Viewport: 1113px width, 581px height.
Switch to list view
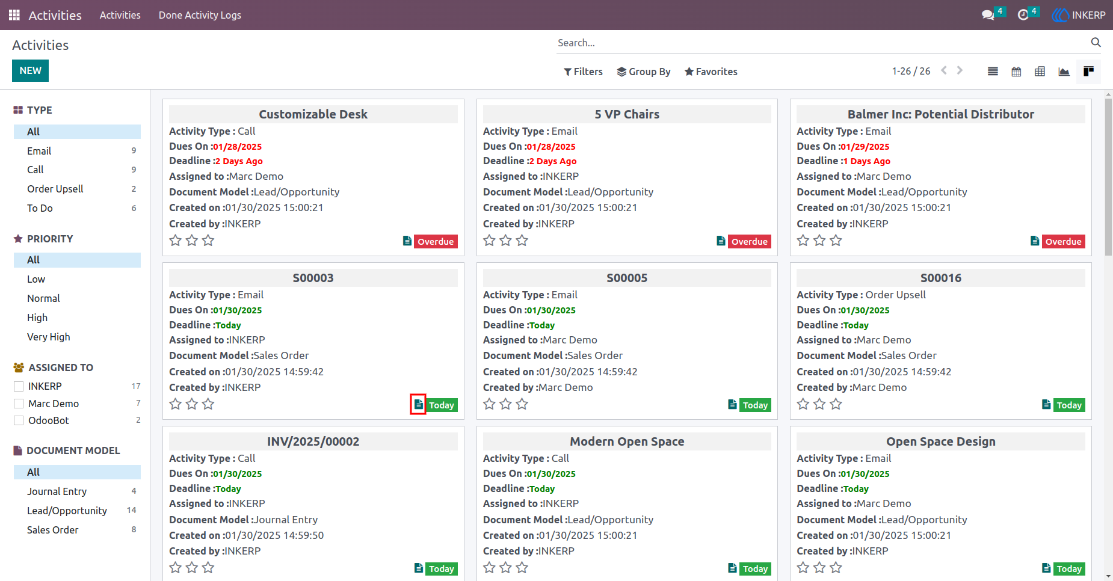tap(993, 72)
